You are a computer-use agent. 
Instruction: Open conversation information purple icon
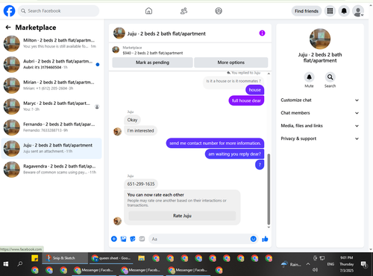[262, 33]
